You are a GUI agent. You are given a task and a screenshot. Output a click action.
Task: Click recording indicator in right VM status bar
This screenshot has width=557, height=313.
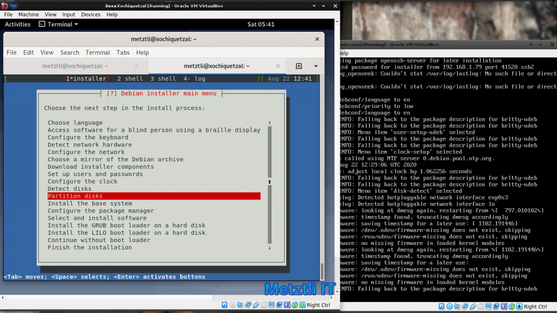point(496,306)
